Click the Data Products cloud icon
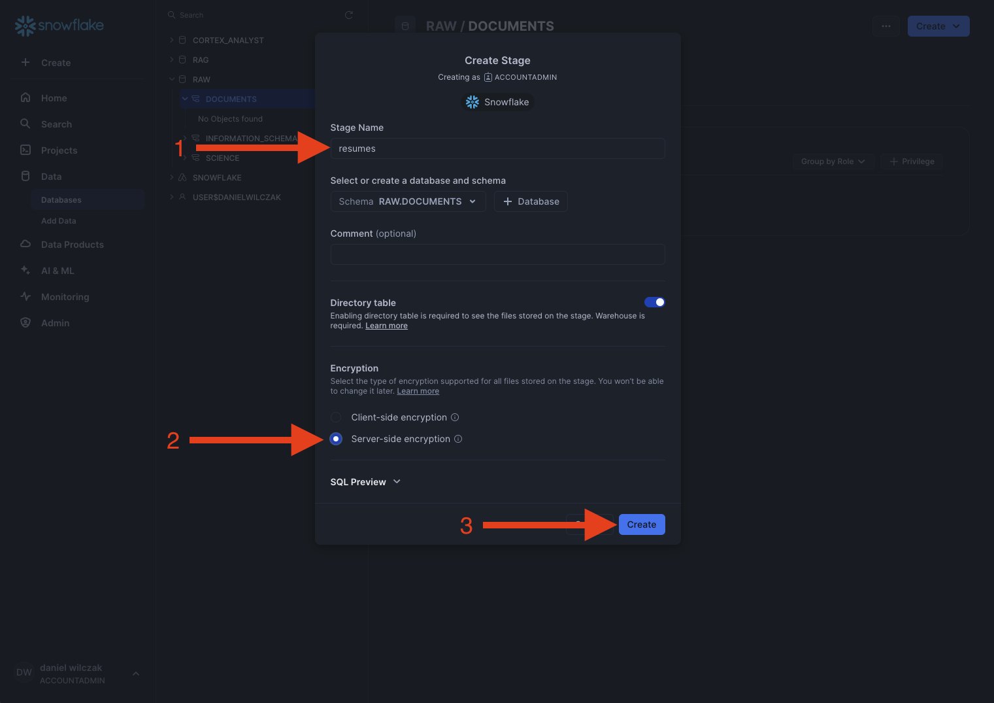The width and height of the screenshot is (994, 703). pos(25,244)
